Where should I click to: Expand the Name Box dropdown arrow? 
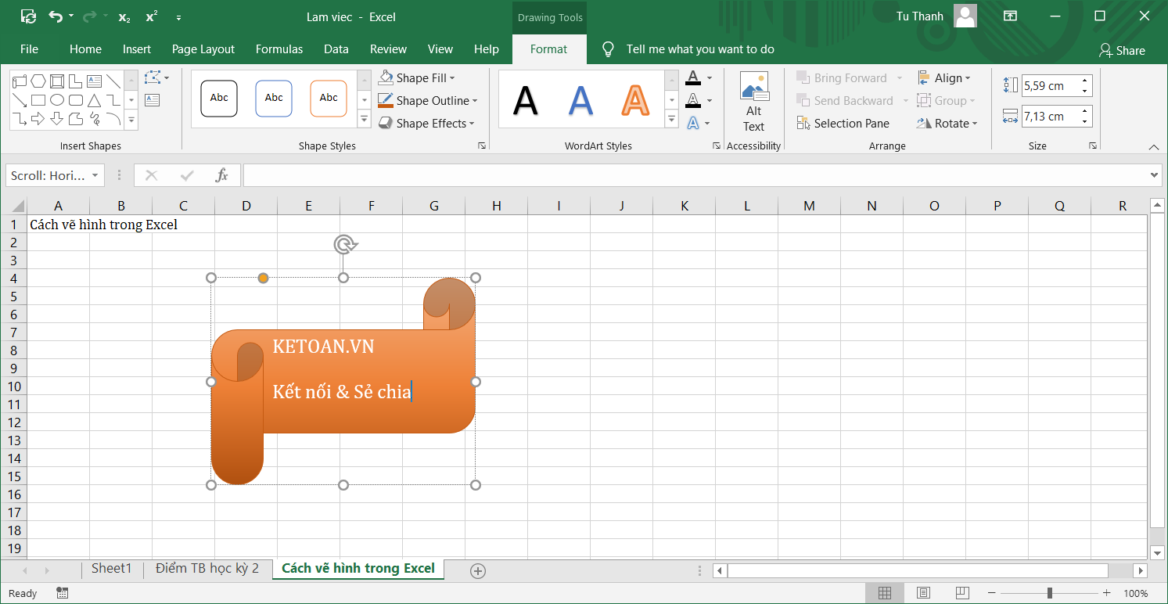click(95, 175)
